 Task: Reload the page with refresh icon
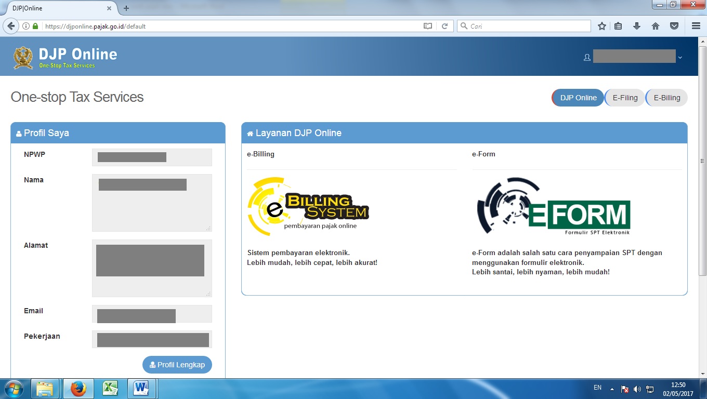coord(444,26)
